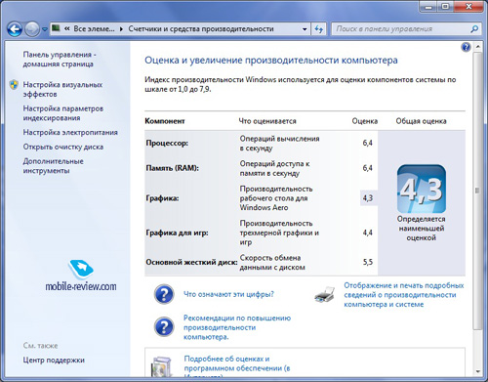This screenshot has height=382, width=488.
Task: Select the 'Память (RAM):' row label
Action: point(172,168)
